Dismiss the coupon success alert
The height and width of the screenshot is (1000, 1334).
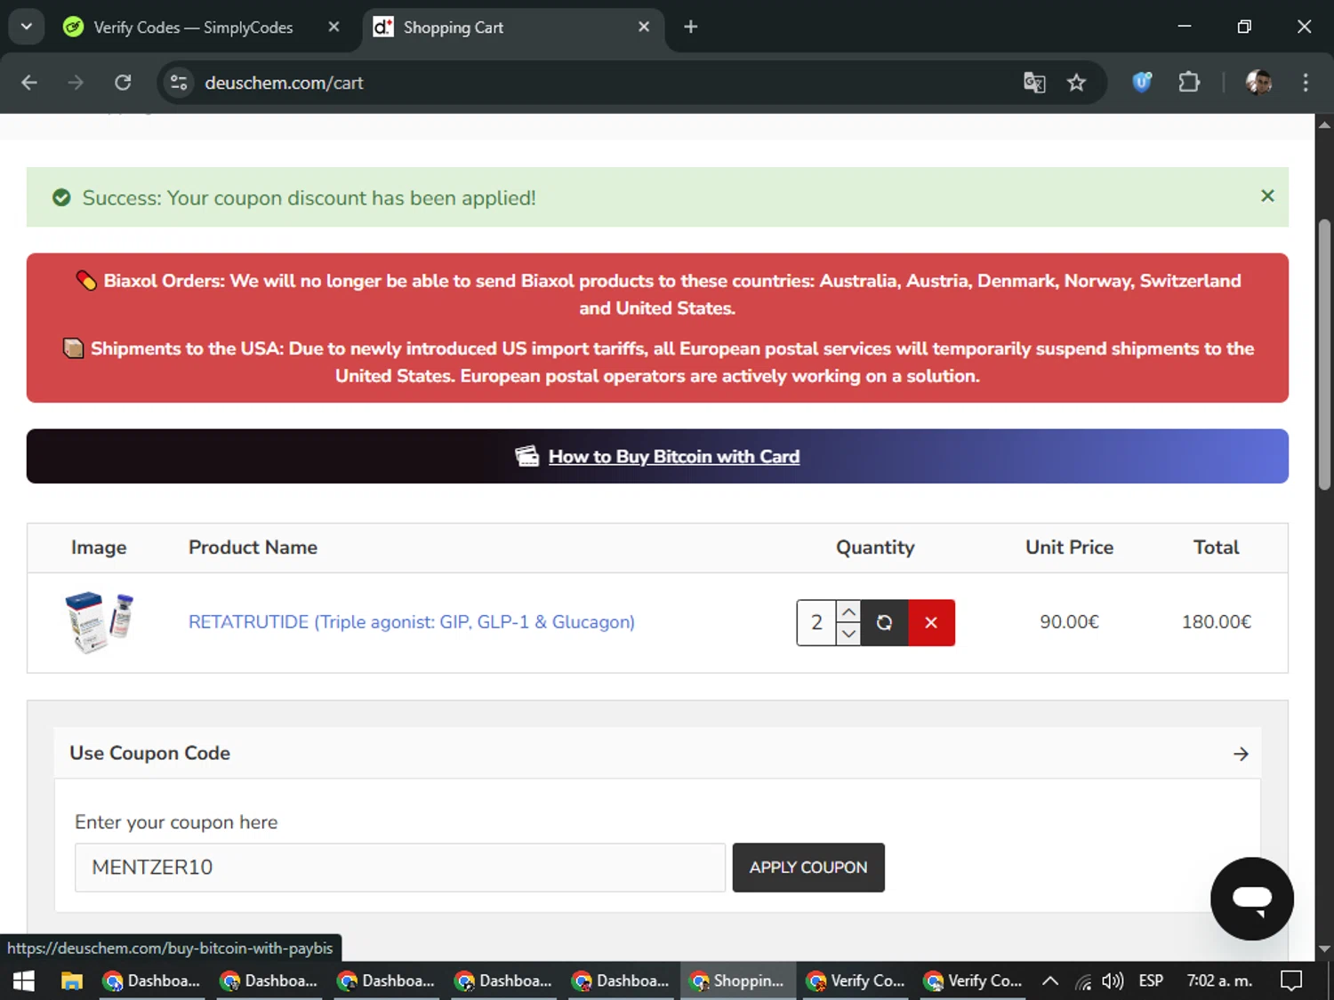(x=1267, y=196)
